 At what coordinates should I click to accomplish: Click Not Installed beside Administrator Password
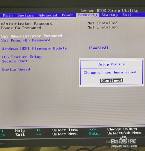pos(103,23)
